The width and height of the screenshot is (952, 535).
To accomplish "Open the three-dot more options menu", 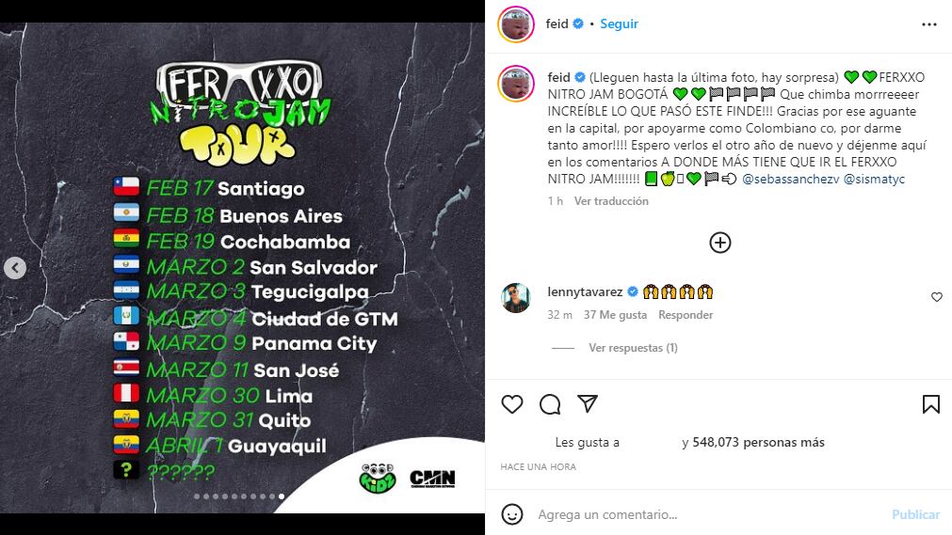I will point(928,24).
